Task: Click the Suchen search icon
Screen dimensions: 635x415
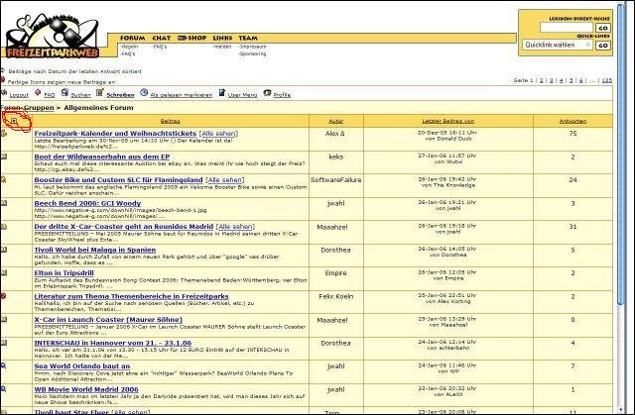Action: coord(64,92)
